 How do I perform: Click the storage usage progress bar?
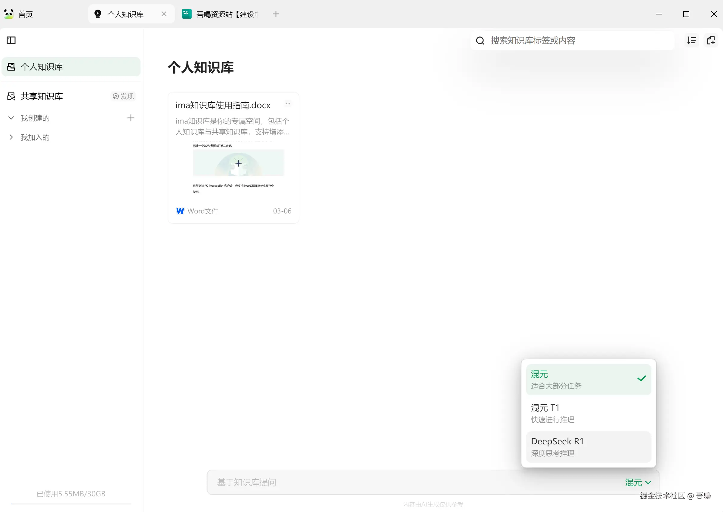(71, 504)
